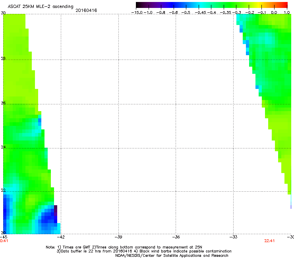
Task: Click the "0.0" color bar label
Action: pyautogui.click(x=274, y=13)
